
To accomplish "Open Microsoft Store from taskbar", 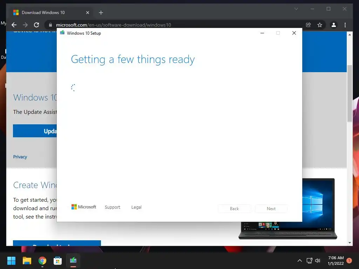I will [58, 261].
